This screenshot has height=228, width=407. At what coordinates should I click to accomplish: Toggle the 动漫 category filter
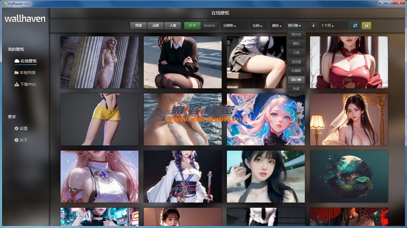point(156,25)
